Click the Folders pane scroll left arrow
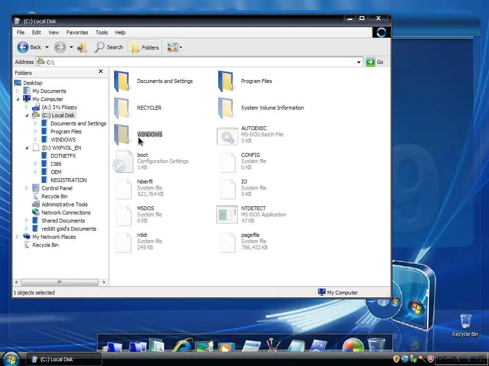This screenshot has height=366, width=489. 16,282
